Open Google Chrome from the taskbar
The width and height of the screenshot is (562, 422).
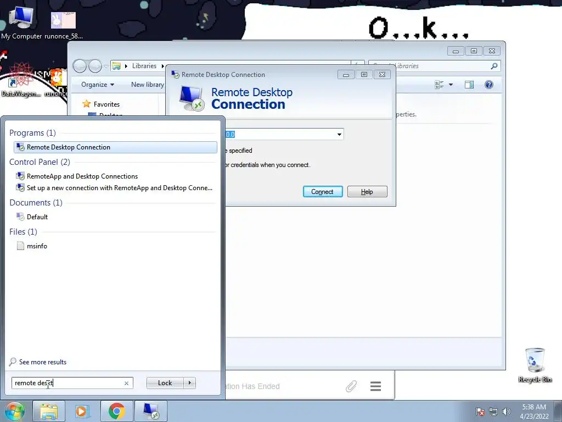[x=116, y=411]
